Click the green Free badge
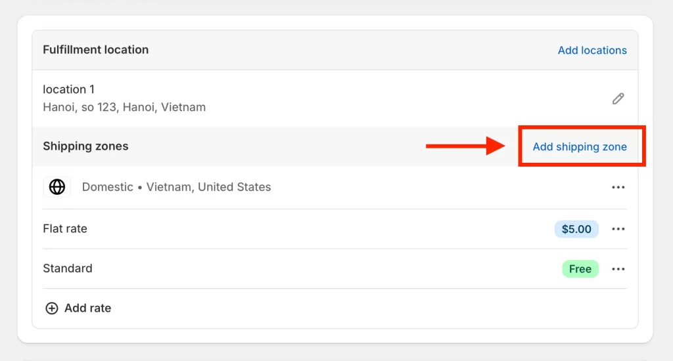Image resolution: width=673 pixels, height=361 pixels. (580, 269)
